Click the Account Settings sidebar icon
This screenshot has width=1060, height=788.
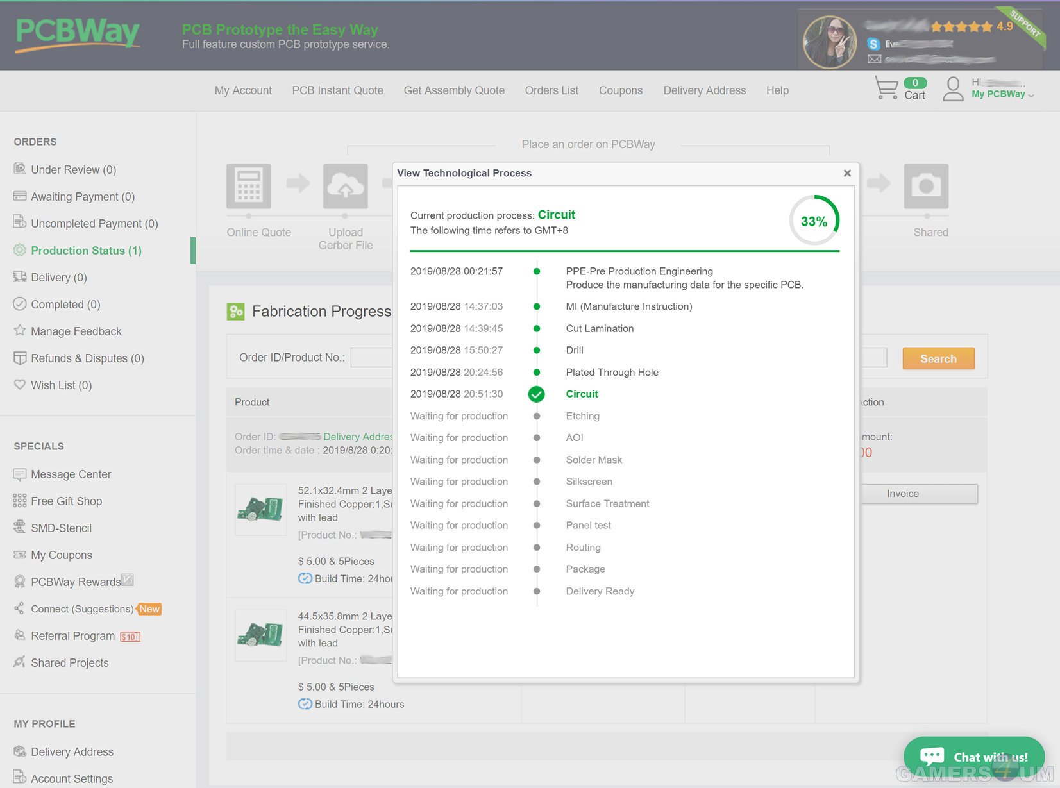pyautogui.click(x=20, y=776)
